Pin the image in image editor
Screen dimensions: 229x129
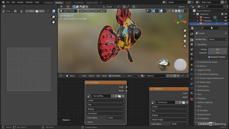coord(48,11)
